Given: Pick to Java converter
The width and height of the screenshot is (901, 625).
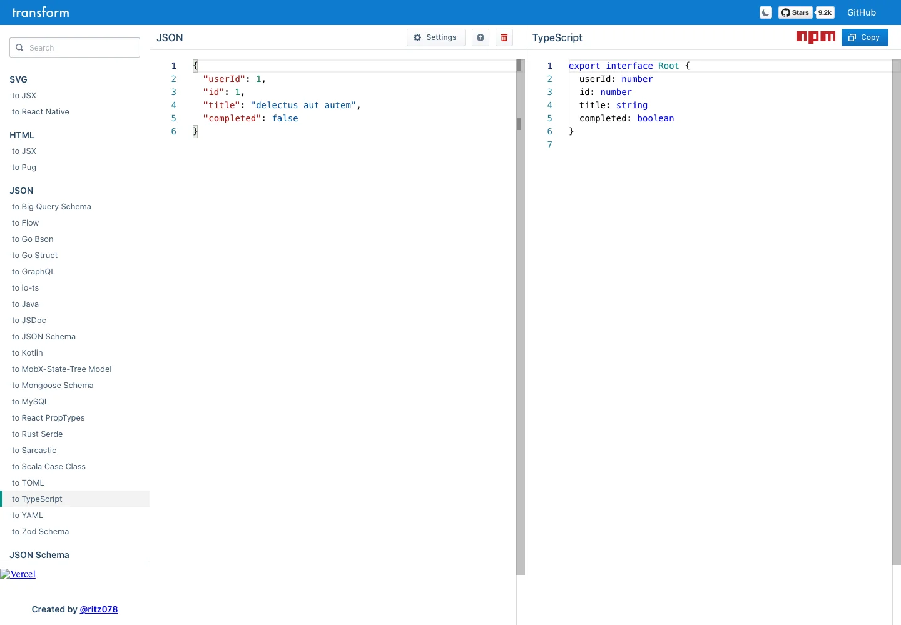Looking at the screenshot, I should 74,304.
